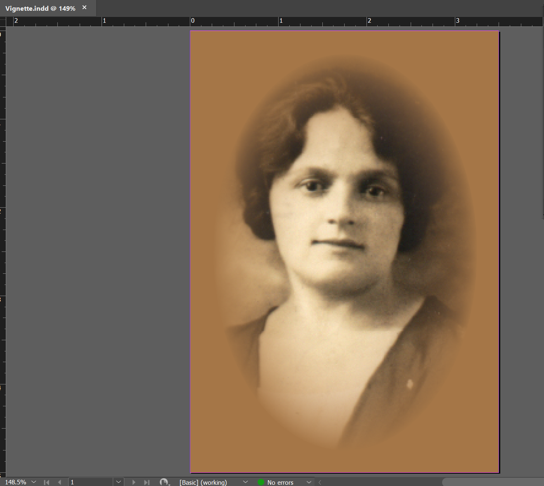Expand the page number dropdown
Viewport: 544px width, 486px height.
pos(118,482)
